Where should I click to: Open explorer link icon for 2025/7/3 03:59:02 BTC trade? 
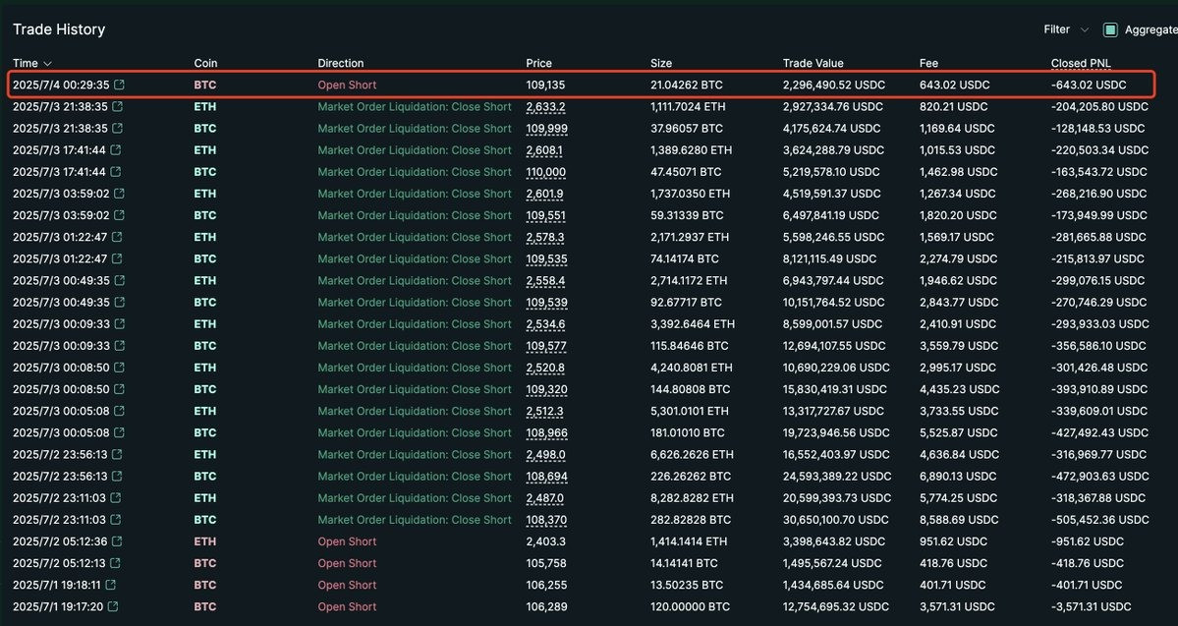pos(118,215)
